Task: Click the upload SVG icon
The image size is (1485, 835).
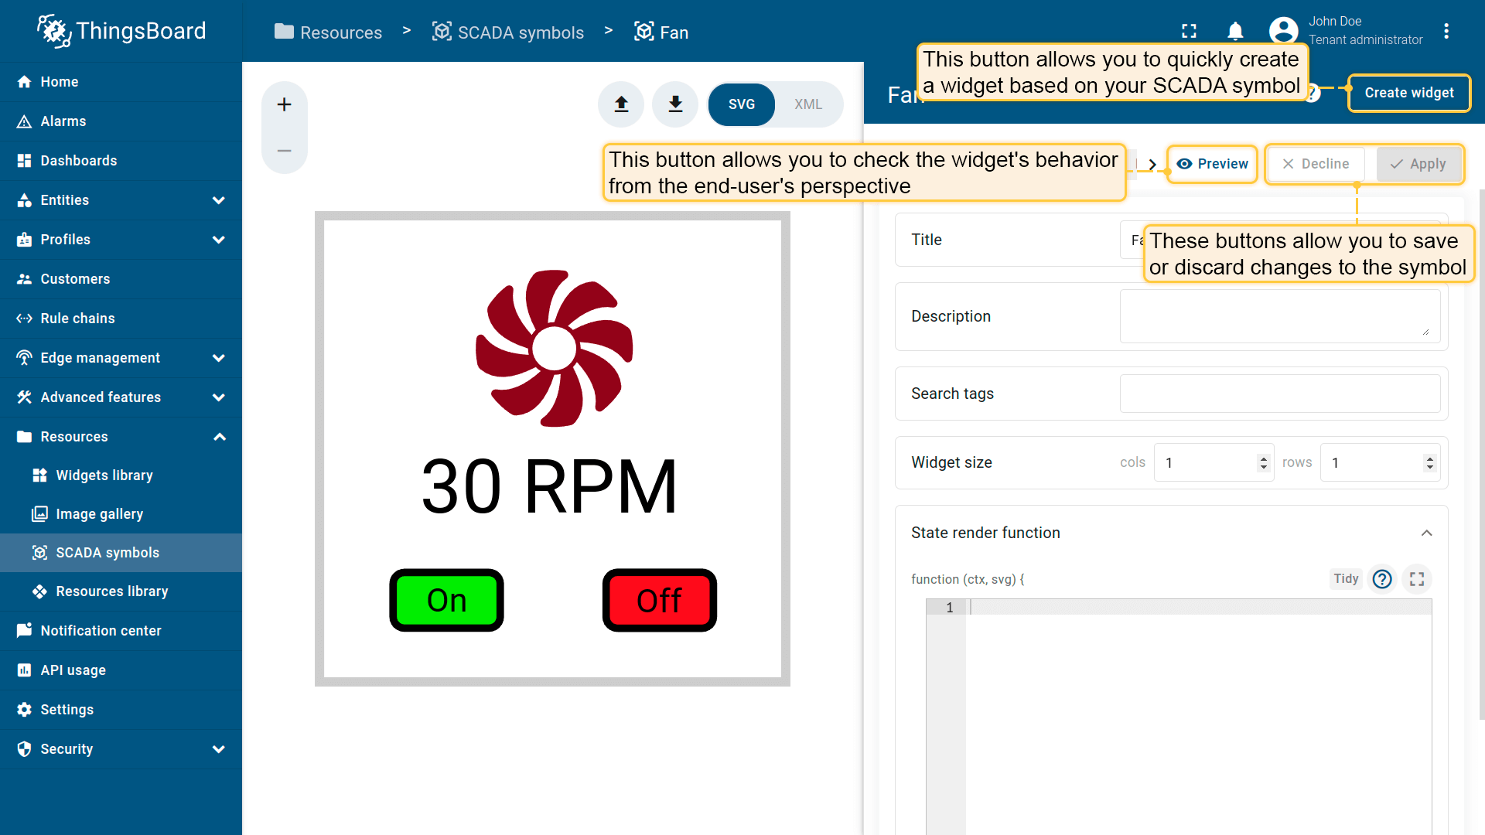Action: (621, 104)
